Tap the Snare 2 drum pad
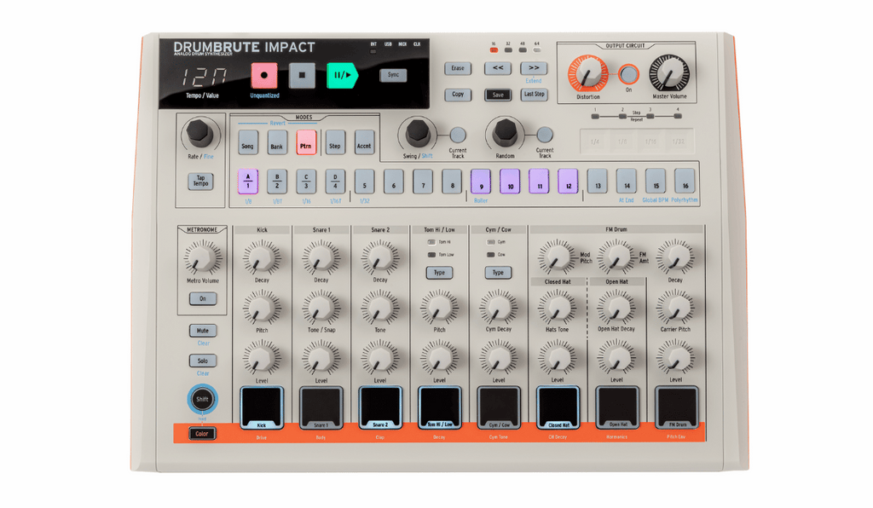873x508 pixels. coord(379,407)
